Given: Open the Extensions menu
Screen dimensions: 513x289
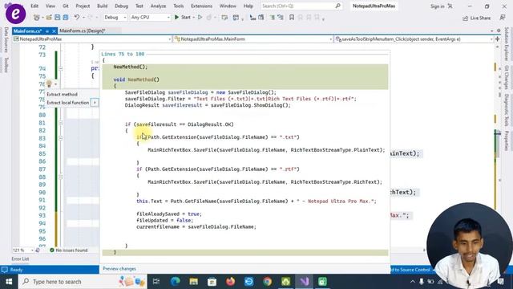Looking at the screenshot, I should [x=201, y=6].
